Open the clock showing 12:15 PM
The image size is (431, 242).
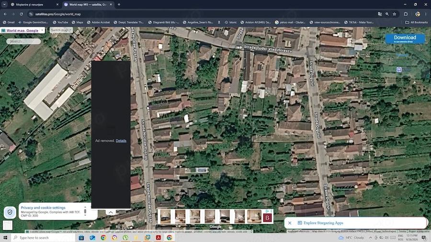411,238
